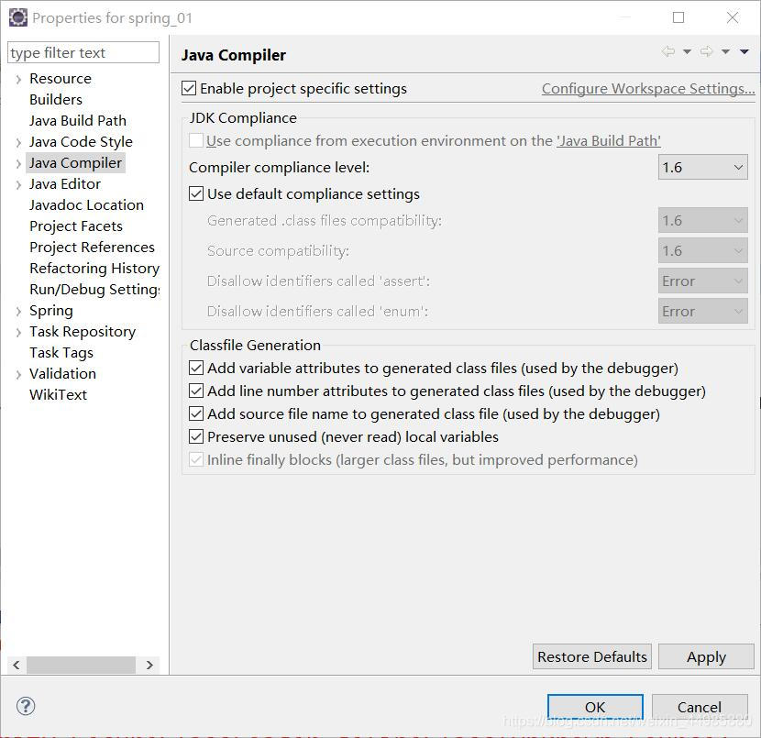Click the Apply button
Screen dimensions: 761x738
(706, 656)
